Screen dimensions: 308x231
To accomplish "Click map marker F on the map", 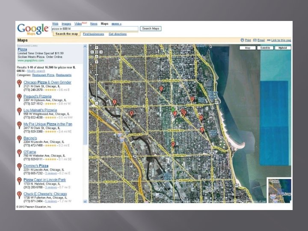I will (175, 113).
